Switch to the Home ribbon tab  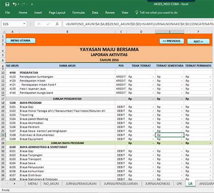click(23, 13)
